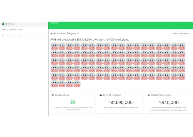Screen dimensions: 193x137
Task: Click the Disclosure Score card title
Action: [x=62, y=95]
